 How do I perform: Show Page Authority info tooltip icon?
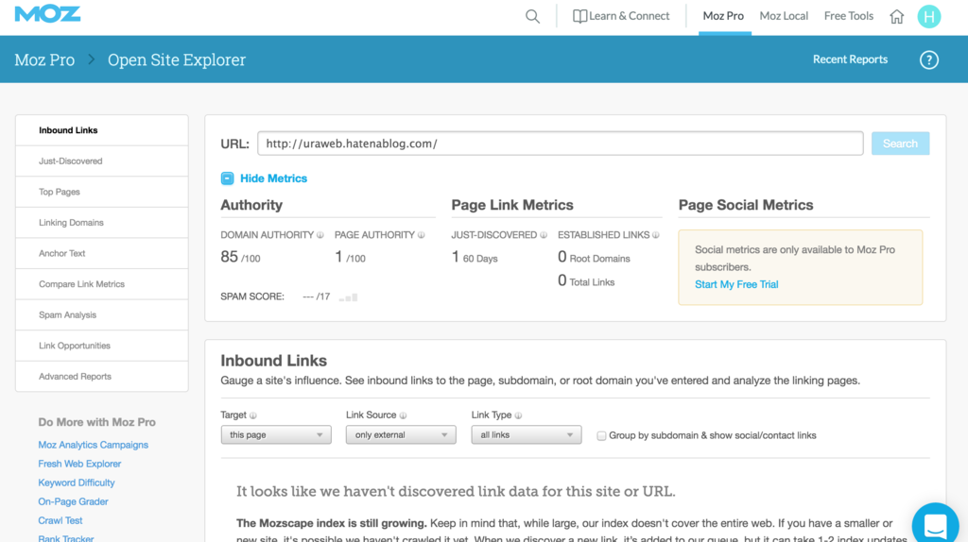tap(421, 235)
